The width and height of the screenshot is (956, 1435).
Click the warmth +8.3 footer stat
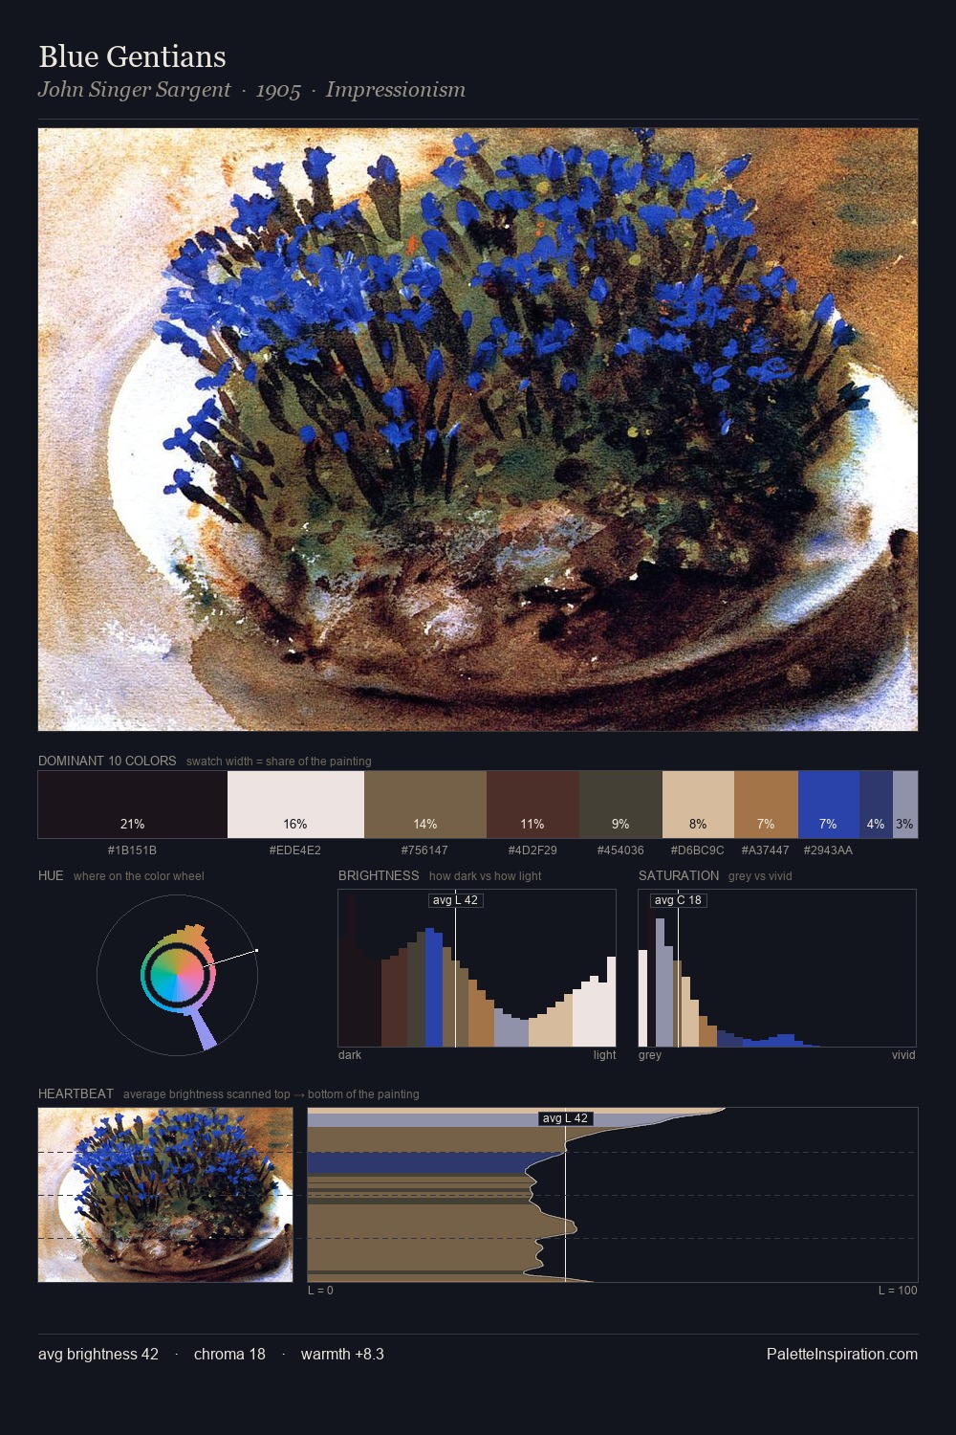point(342,1355)
